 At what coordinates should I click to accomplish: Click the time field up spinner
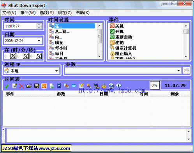pyautogui.click(x=39, y=25)
